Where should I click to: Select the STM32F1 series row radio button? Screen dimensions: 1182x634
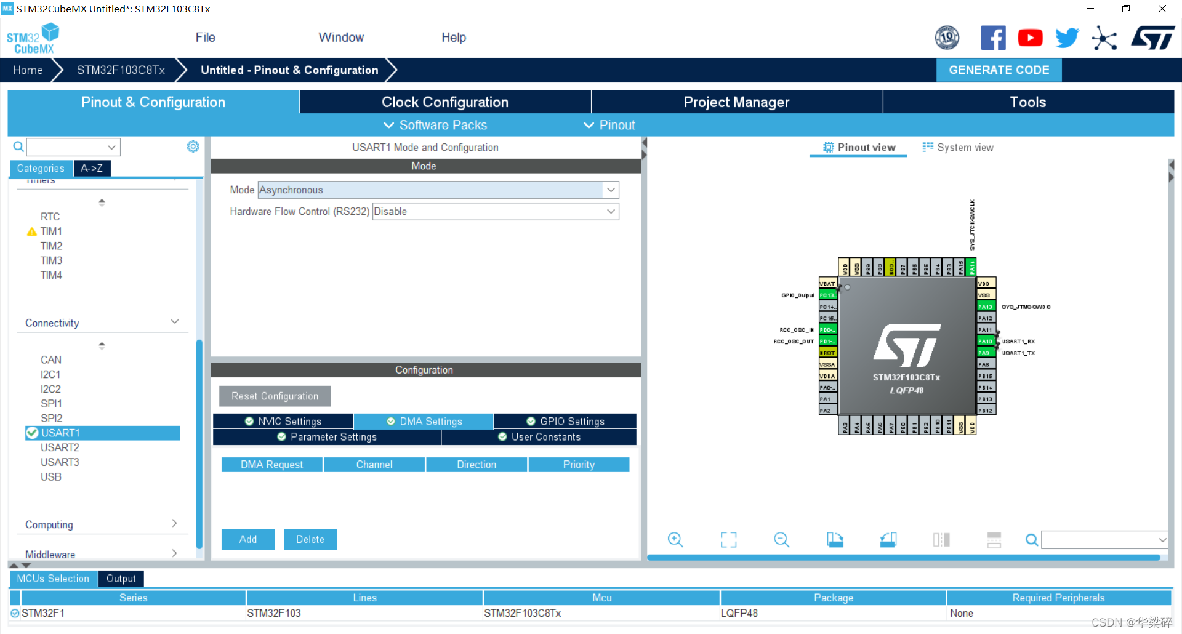click(x=15, y=613)
